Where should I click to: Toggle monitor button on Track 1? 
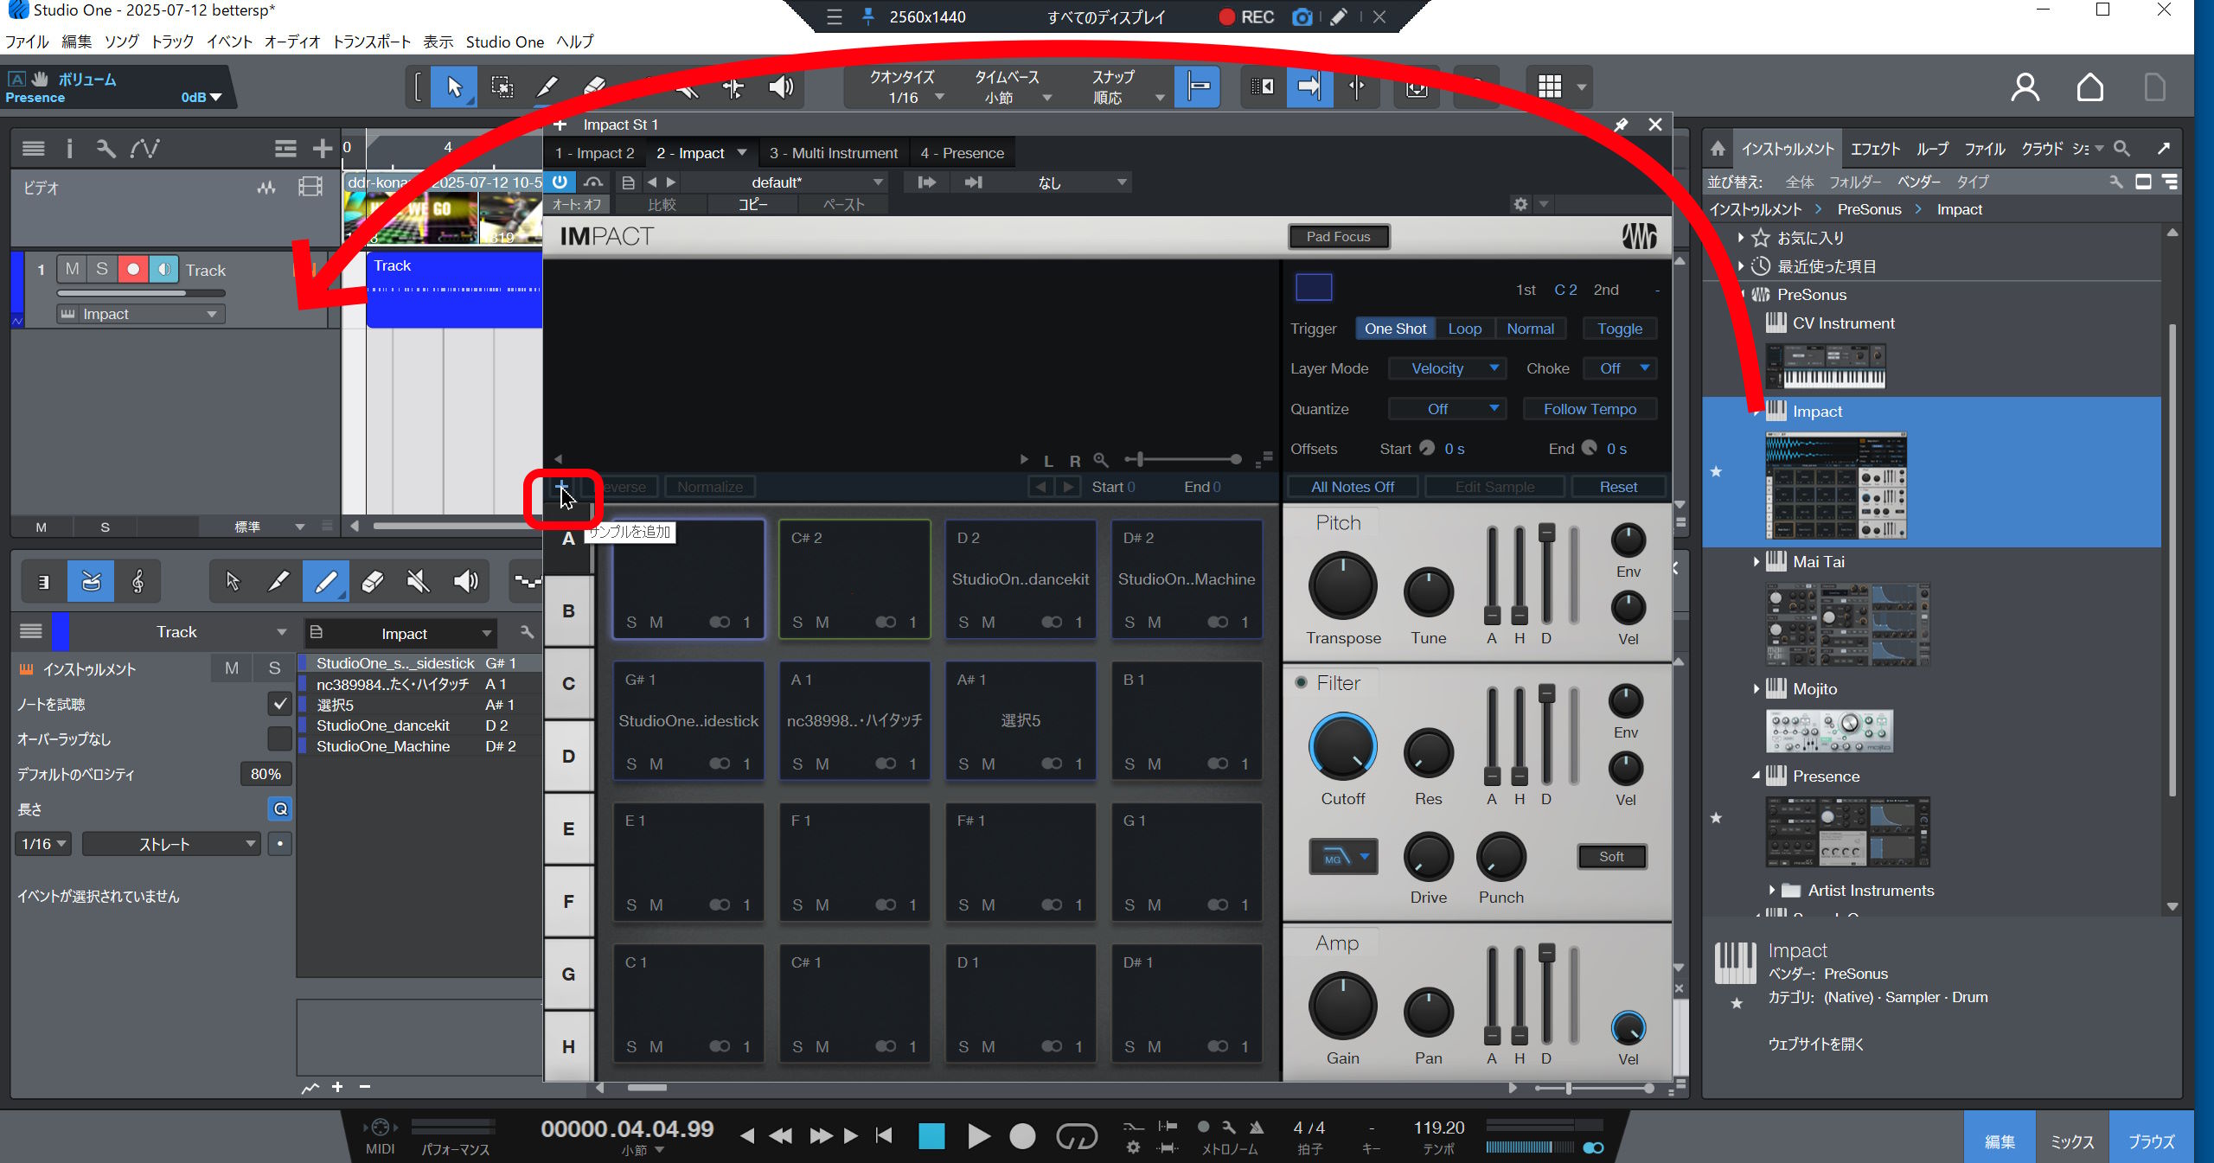[163, 269]
